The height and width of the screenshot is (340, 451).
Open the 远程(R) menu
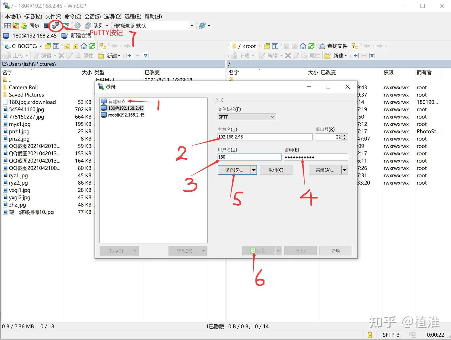click(133, 16)
